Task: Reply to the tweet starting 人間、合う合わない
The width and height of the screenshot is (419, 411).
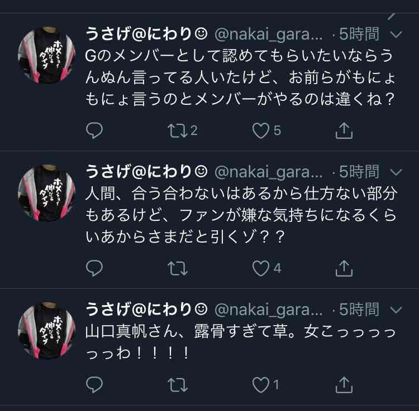Action: point(94,268)
